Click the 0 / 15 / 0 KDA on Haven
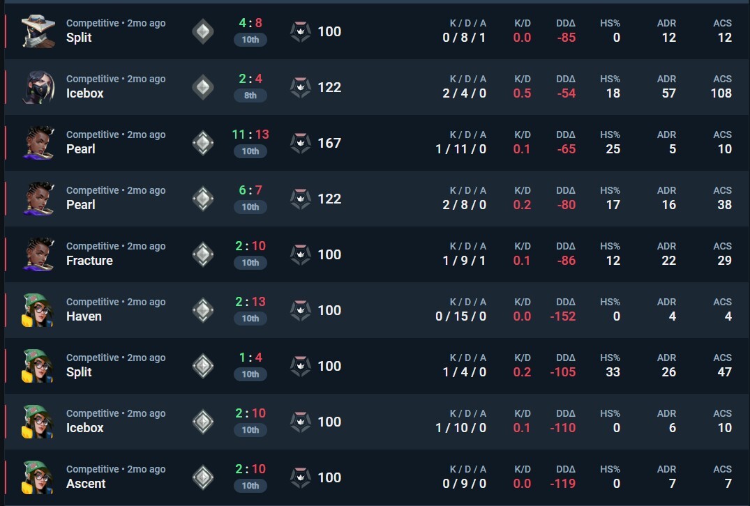This screenshot has height=506, width=750. (x=460, y=316)
